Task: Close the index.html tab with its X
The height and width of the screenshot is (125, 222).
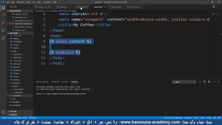Action: click(88, 7)
